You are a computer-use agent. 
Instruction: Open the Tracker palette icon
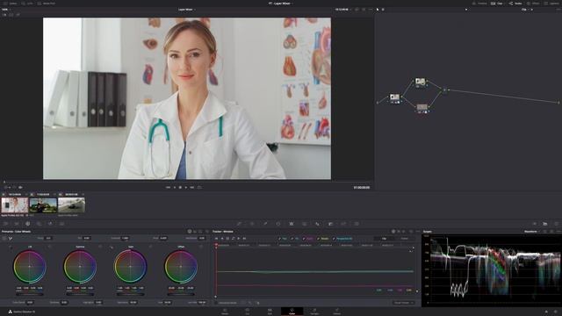point(292,224)
